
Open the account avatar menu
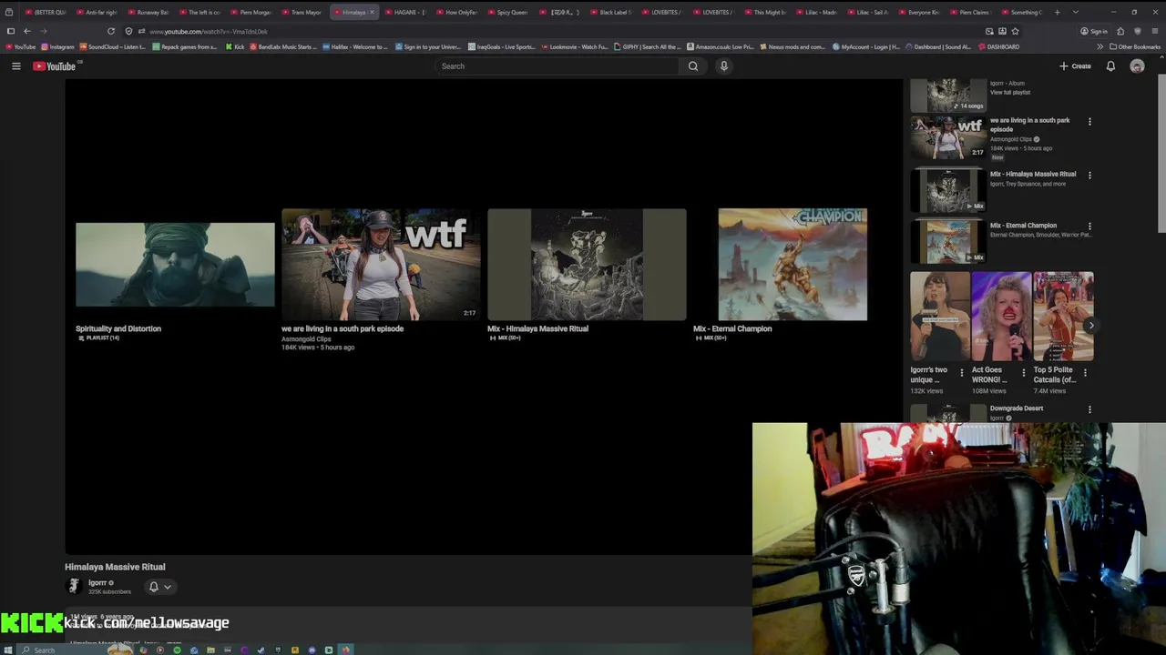pos(1137,66)
